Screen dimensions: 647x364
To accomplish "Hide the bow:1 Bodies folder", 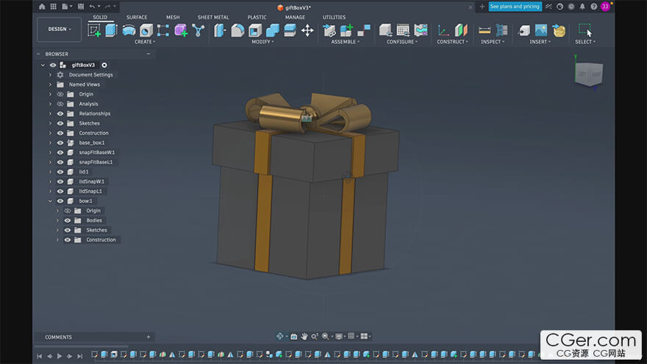I will pyautogui.click(x=68, y=221).
